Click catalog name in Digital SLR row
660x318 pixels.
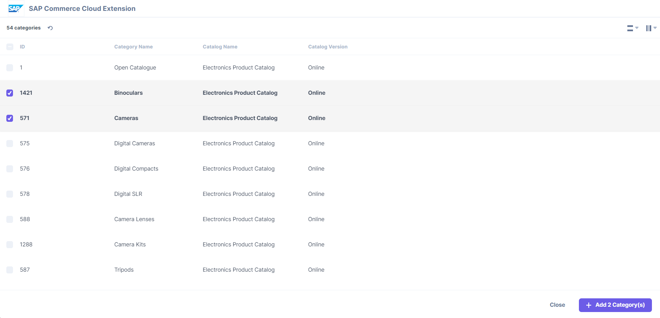pyautogui.click(x=239, y=194)
